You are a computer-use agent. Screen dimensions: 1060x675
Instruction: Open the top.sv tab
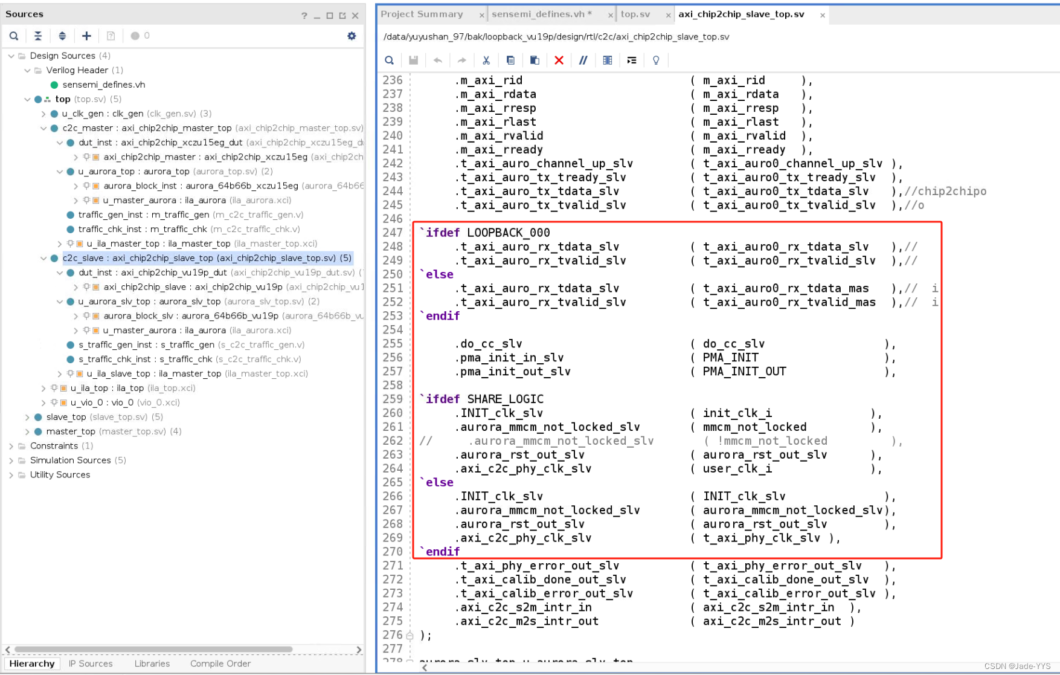[635, 14]
